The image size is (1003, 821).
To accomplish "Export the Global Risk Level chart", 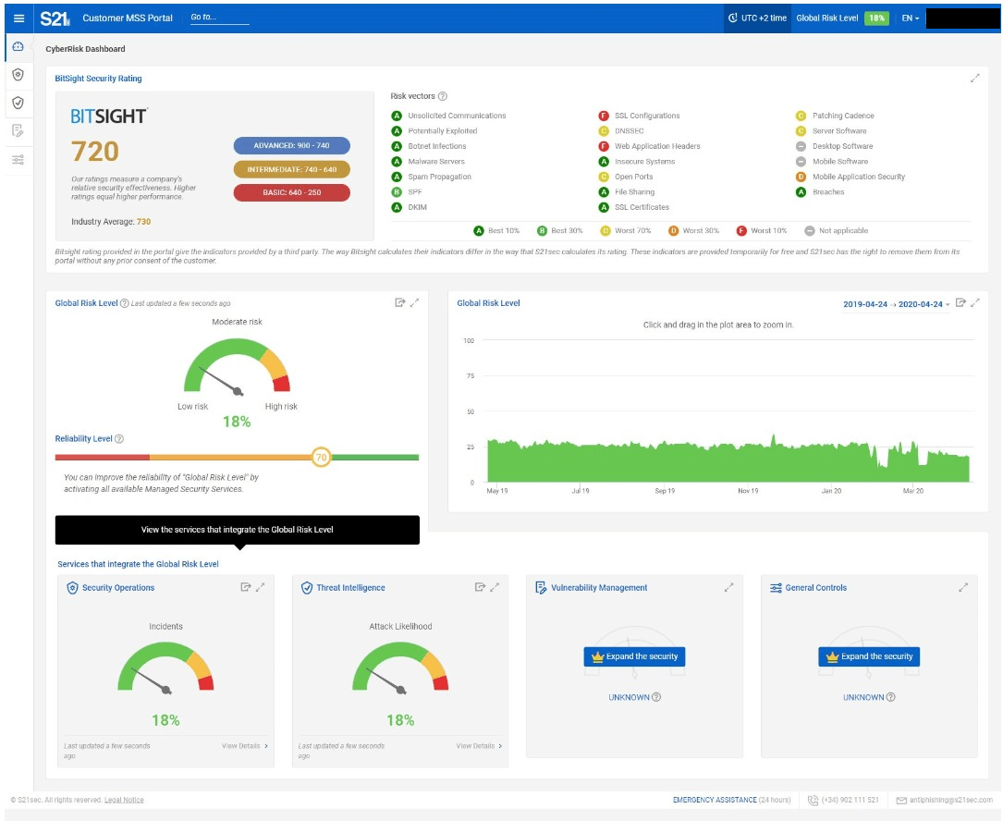I will 960,302.
